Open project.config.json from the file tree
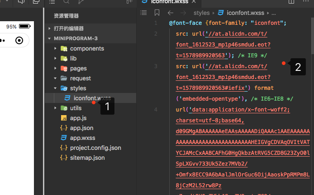314x195 pixels. [90, 148]
